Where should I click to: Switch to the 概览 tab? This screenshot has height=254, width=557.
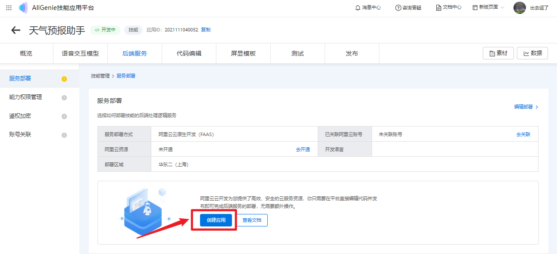coord(26,53)
